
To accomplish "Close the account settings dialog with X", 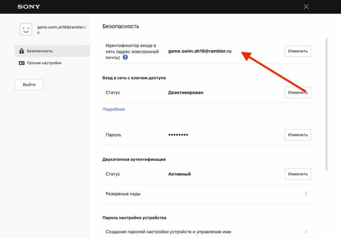I will click(x=306, y=7).
